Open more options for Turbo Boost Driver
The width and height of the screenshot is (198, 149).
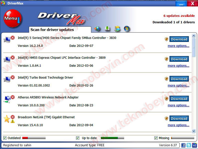[x=179, y=85]
